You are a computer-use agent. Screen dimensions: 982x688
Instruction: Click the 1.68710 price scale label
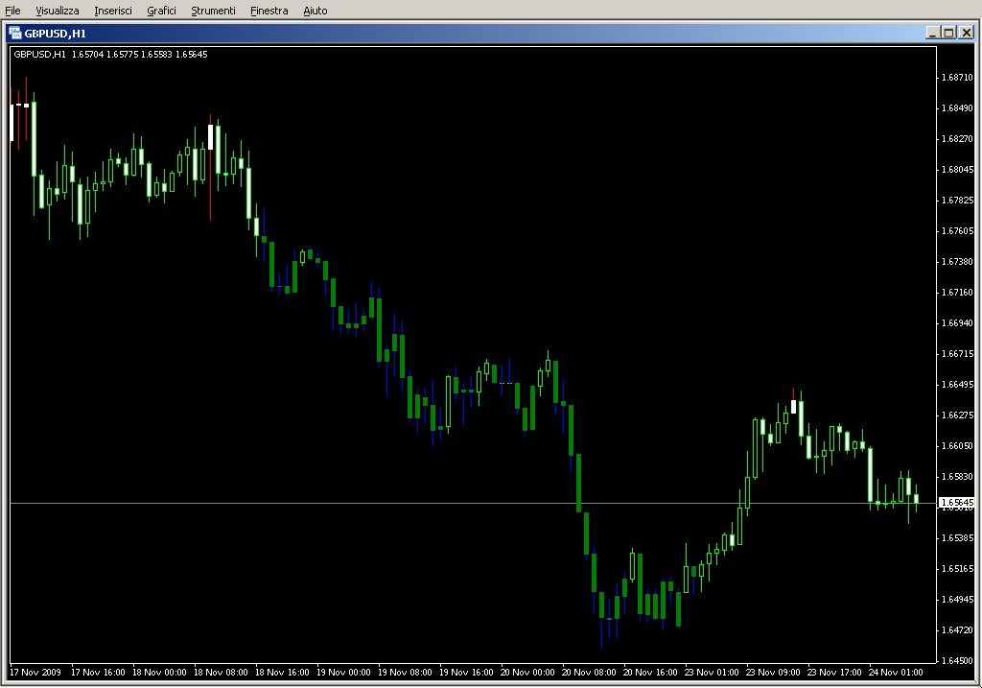(957, 77)
